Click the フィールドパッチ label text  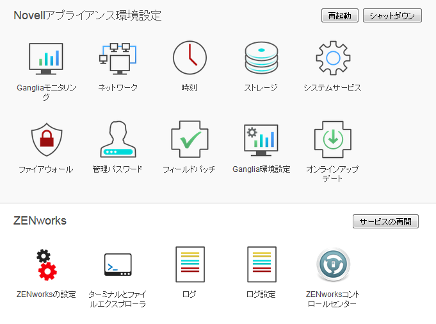tap(189, 169)
